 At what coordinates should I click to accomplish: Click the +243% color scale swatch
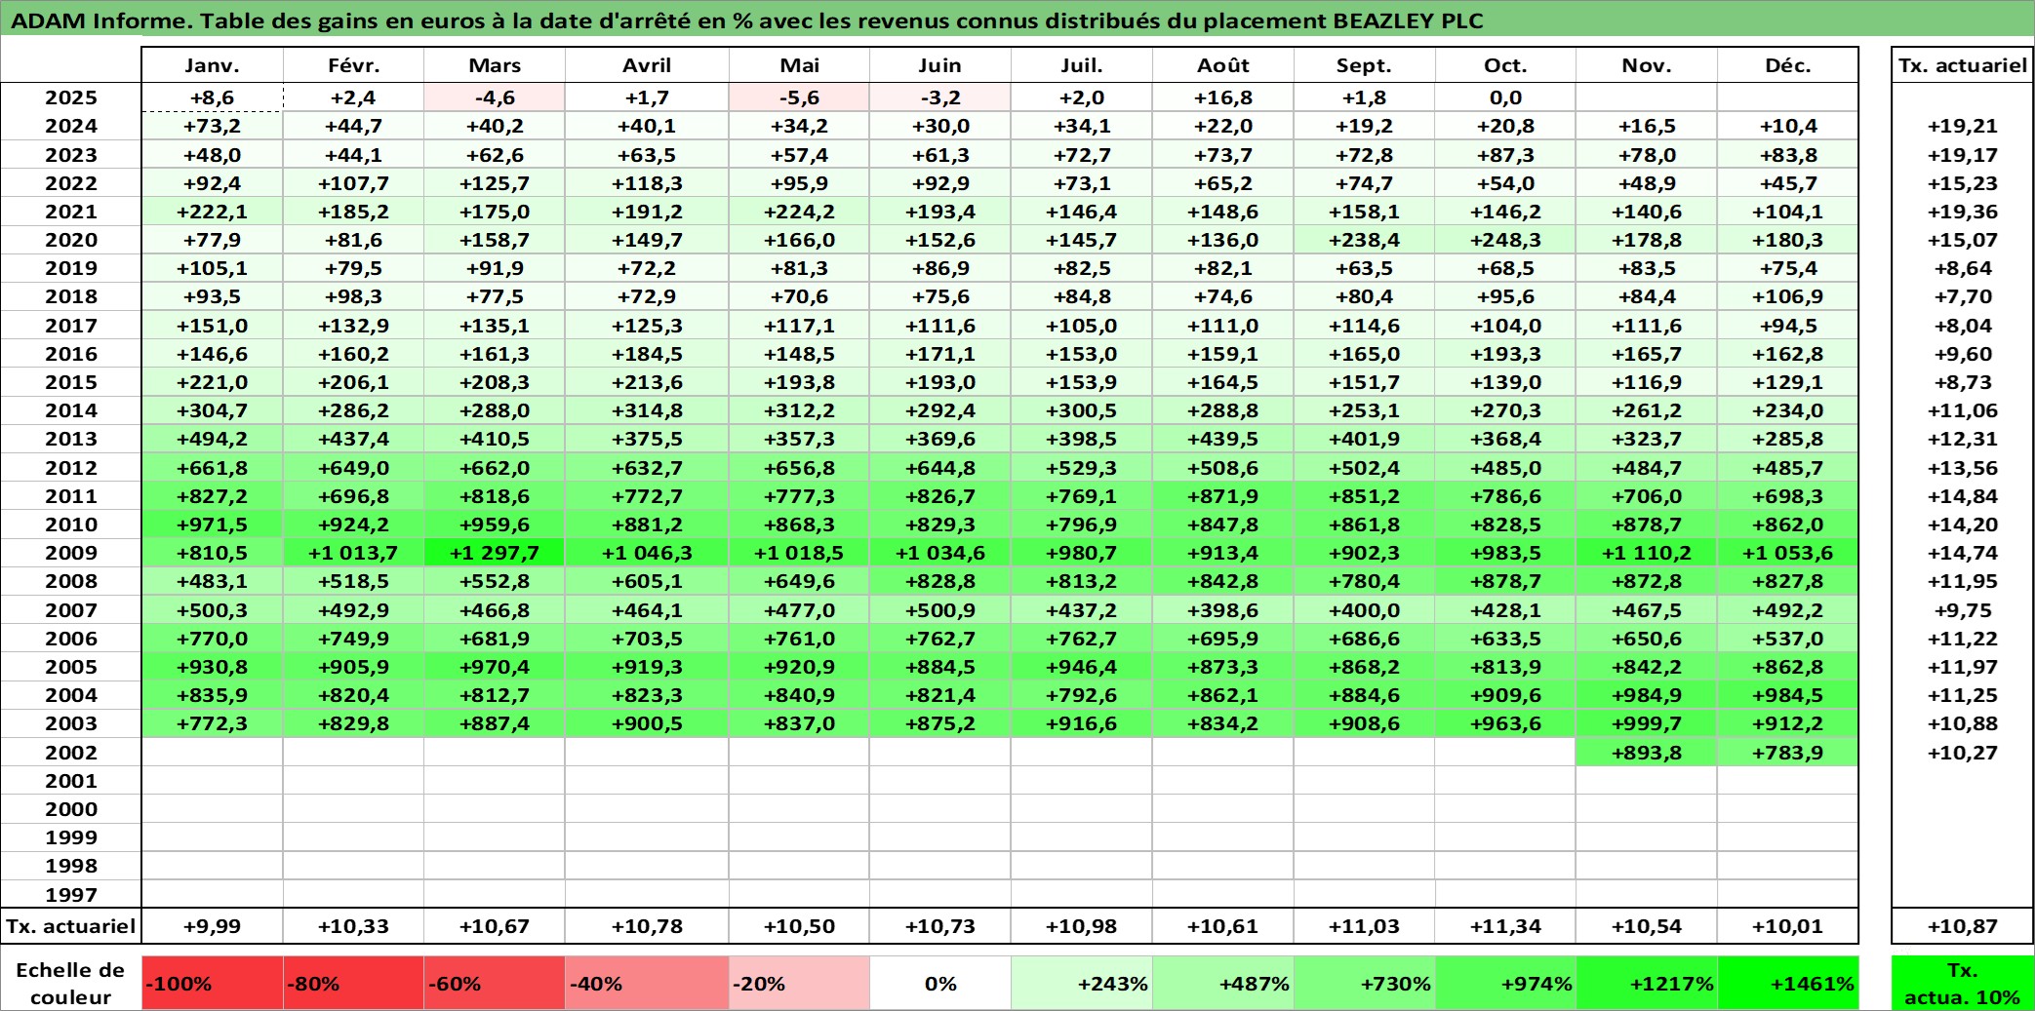1082,984
